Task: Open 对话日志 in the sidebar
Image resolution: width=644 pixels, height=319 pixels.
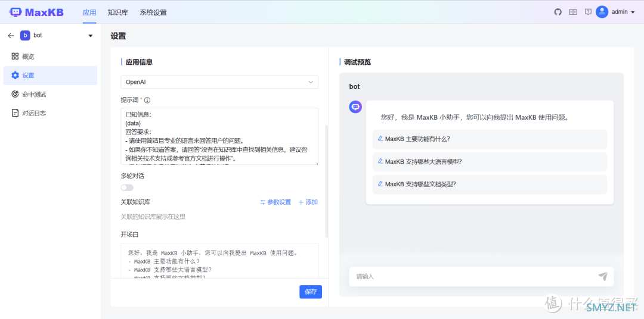Action: coord(50,113)
